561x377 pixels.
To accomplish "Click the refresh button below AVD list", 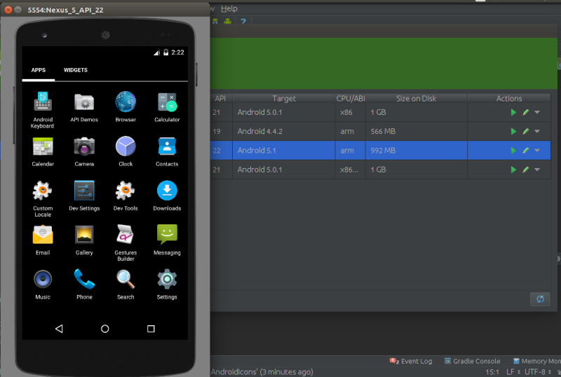I will pos(540,299).
